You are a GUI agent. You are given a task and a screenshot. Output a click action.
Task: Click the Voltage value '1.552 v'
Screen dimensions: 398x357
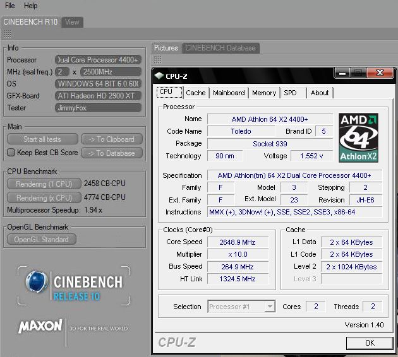tap(311, 156)
